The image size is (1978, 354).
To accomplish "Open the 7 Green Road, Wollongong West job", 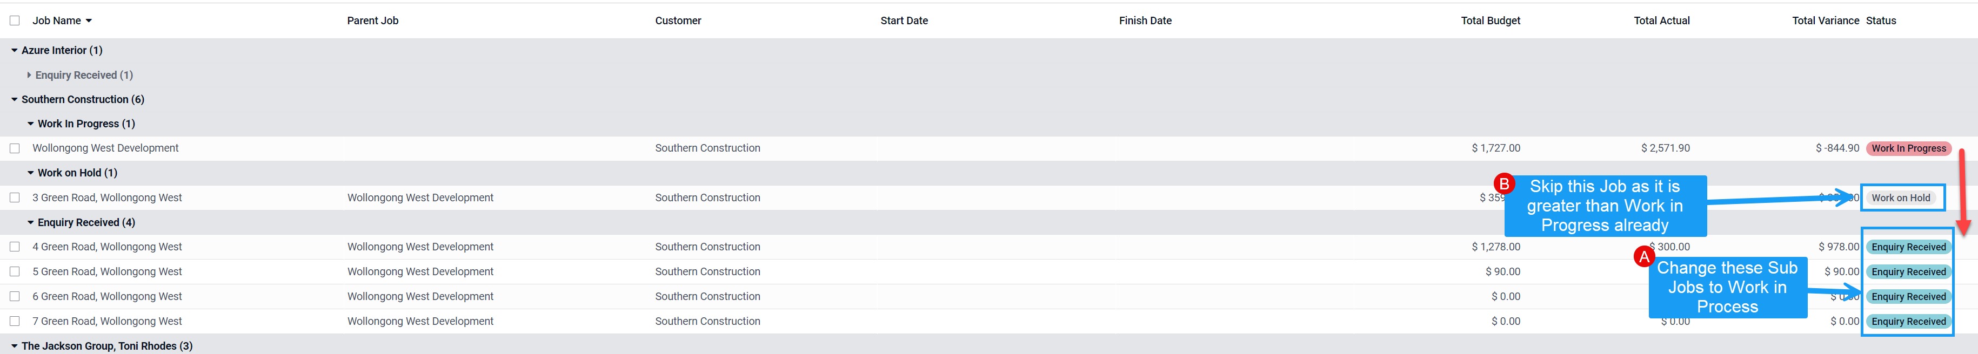I will (x=106, y=322).
